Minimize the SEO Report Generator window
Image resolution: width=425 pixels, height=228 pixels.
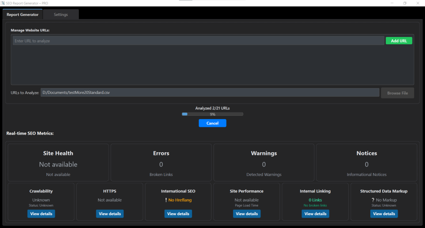392,3
